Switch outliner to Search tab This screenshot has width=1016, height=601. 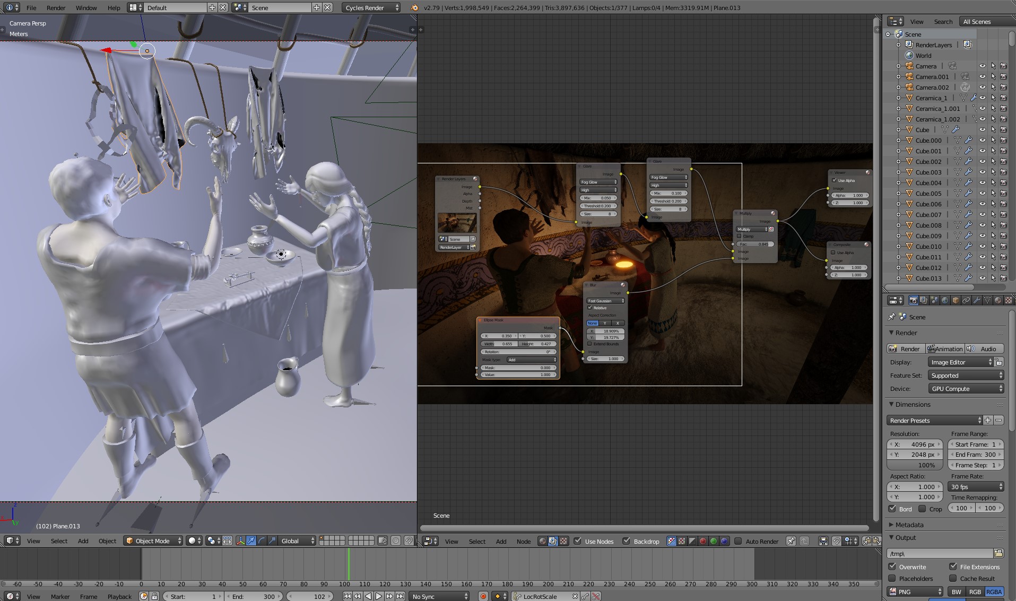[943, 21]
